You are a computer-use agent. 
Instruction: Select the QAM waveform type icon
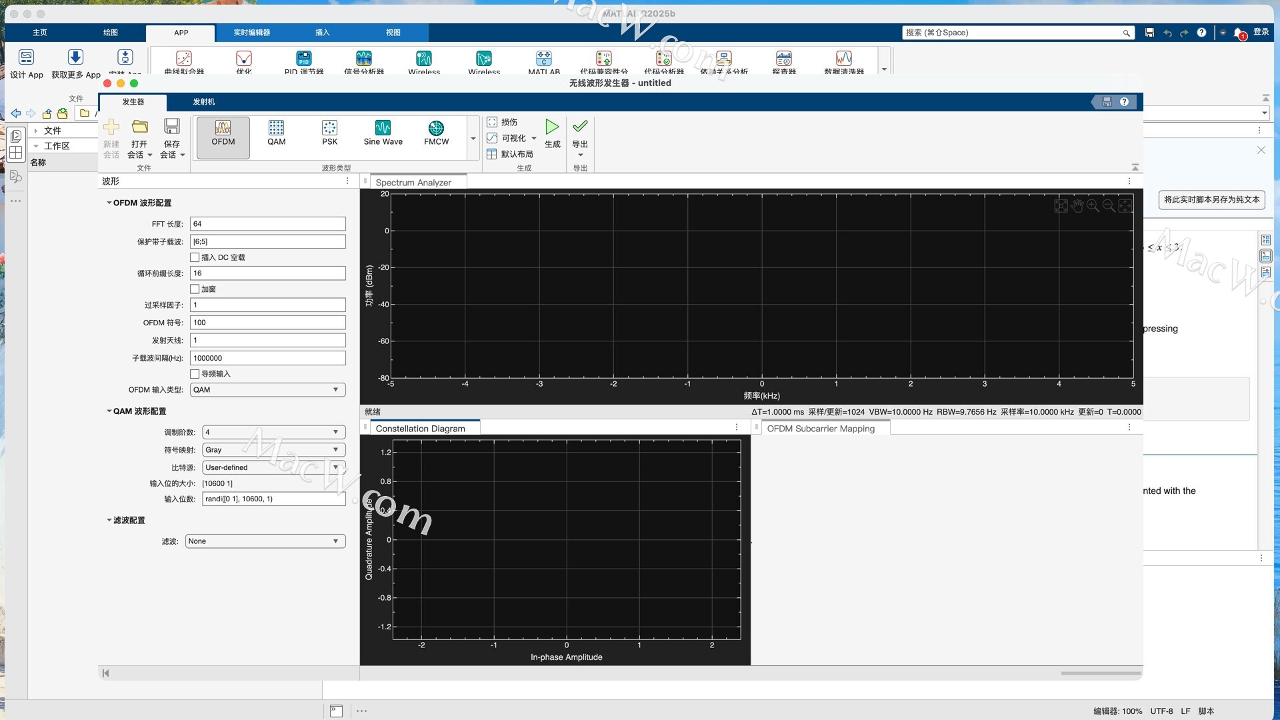click(276, 128)
